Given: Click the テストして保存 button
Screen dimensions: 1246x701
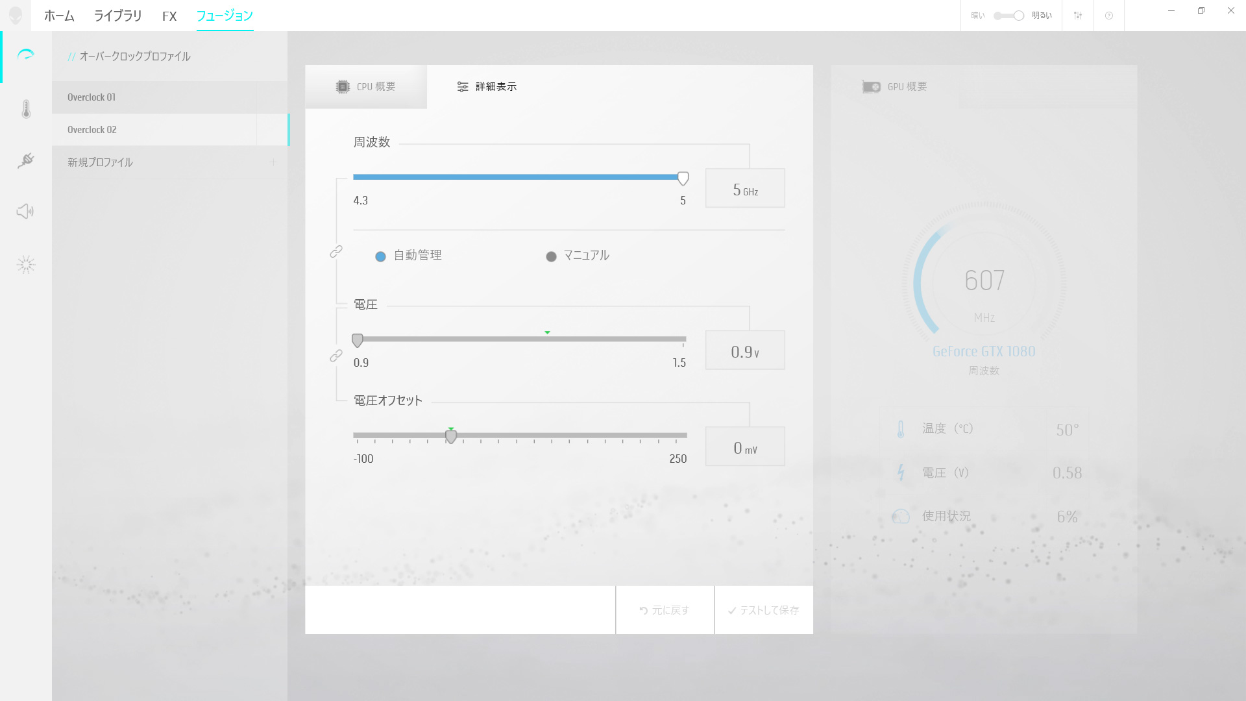Looking at the screenshot, I should [764, 610].
